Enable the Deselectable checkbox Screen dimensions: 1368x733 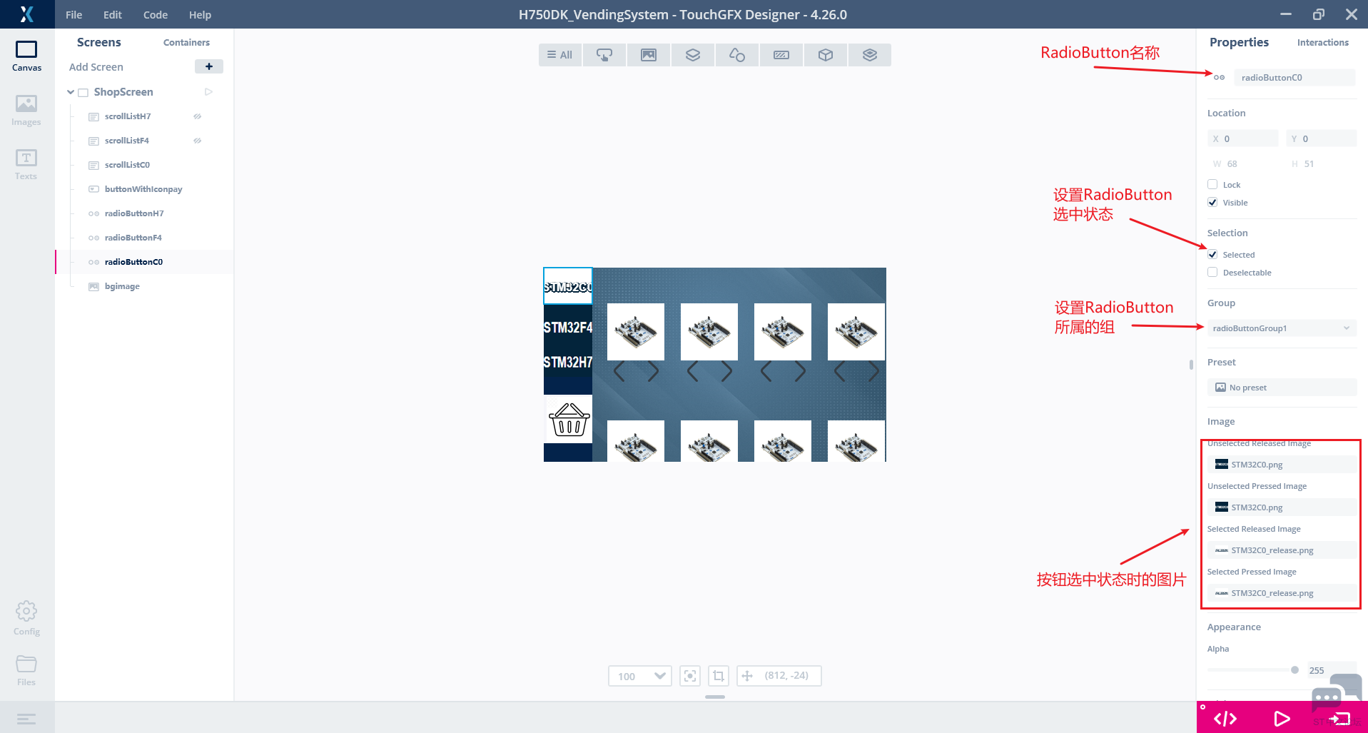(1212, 272)
